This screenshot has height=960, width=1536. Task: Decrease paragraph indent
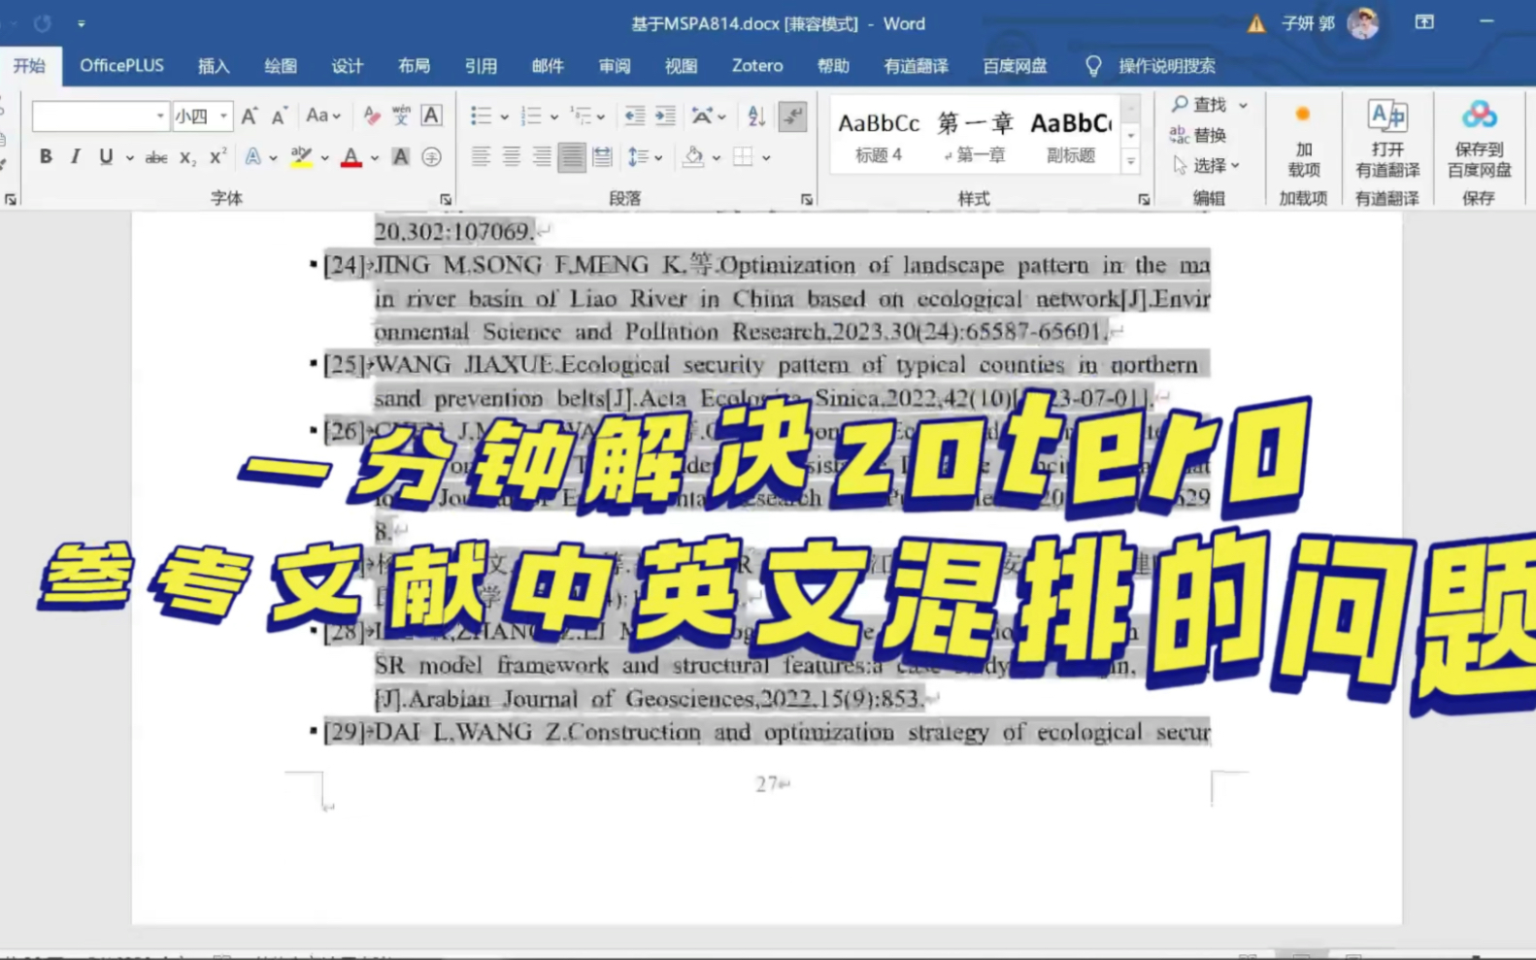(634, 116)
